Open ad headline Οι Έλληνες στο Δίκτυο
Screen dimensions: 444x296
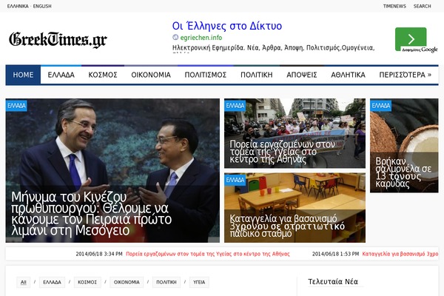pyautogui.click(x=227, y=26)
